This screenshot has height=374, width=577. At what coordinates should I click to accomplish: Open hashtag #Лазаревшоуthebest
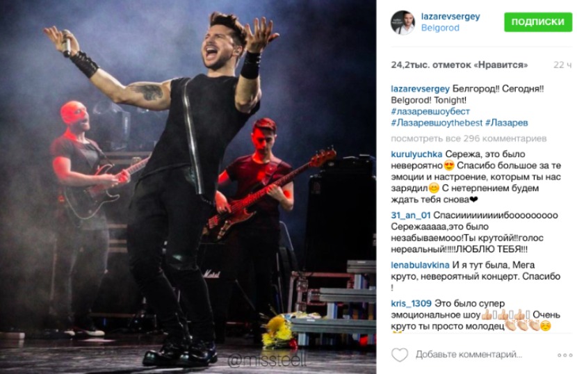click(x=437, y=122)
